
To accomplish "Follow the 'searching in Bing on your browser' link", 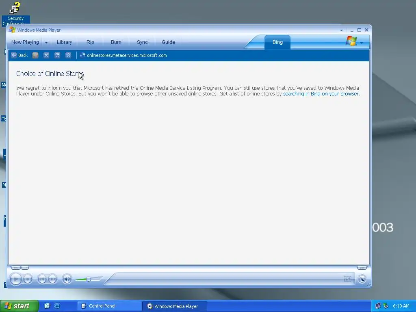I will click(x=321, y=94).
